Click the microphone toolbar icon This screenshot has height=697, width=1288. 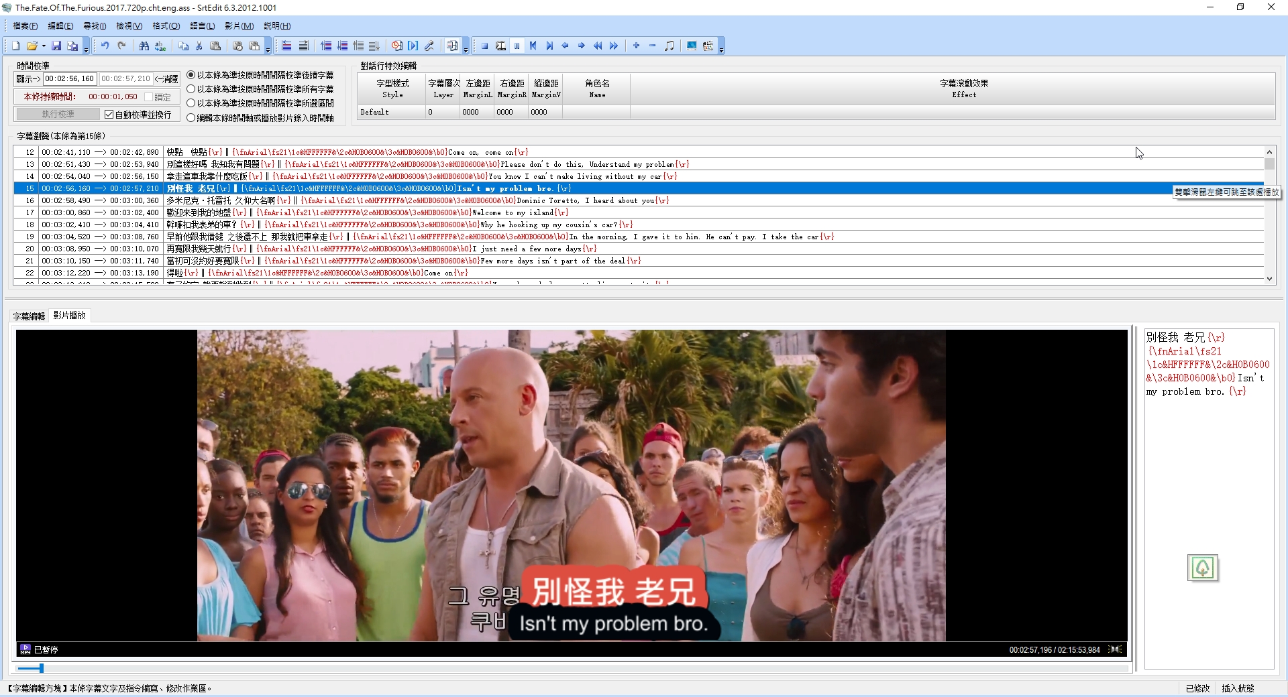pyautogui.click(x=429, y=46)
